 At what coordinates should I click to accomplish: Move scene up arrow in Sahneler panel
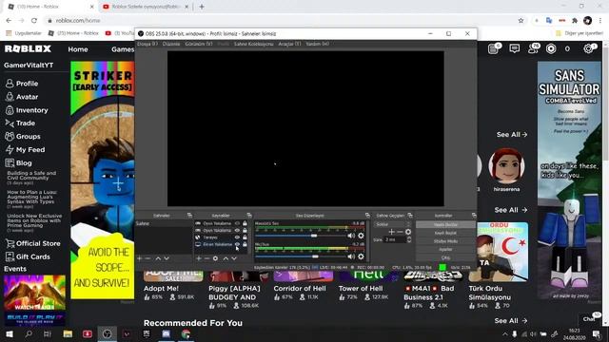[158, 258]
